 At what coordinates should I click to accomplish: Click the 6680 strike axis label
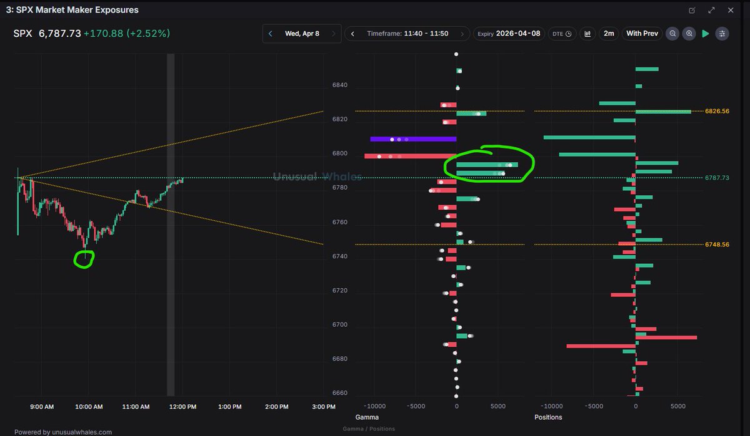pyautogui.click(x=340, y=359)
